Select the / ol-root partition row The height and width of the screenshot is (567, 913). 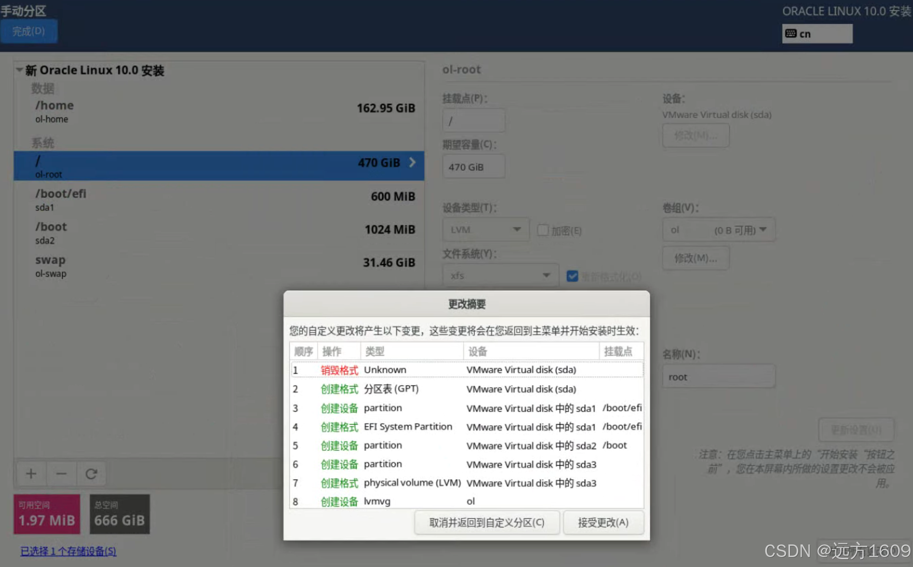point(219,166)
